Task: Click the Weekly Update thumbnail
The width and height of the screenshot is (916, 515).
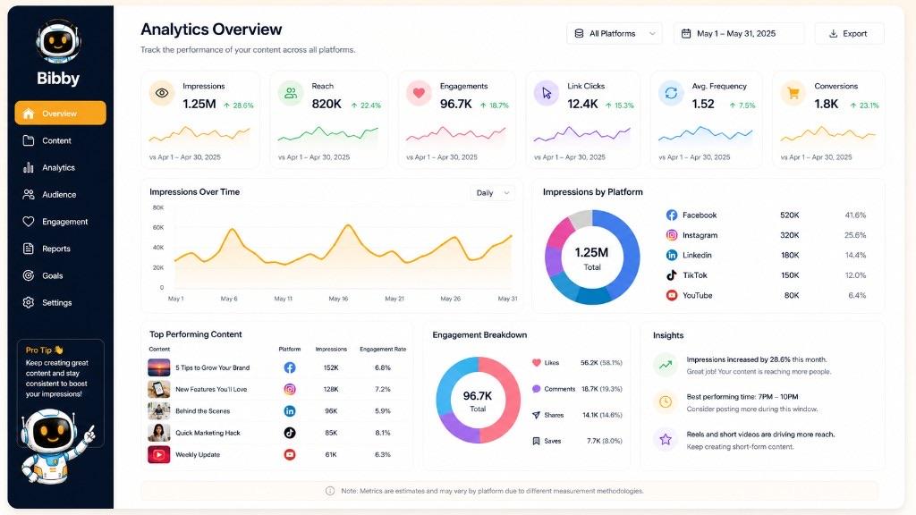Action: (159, 454)
